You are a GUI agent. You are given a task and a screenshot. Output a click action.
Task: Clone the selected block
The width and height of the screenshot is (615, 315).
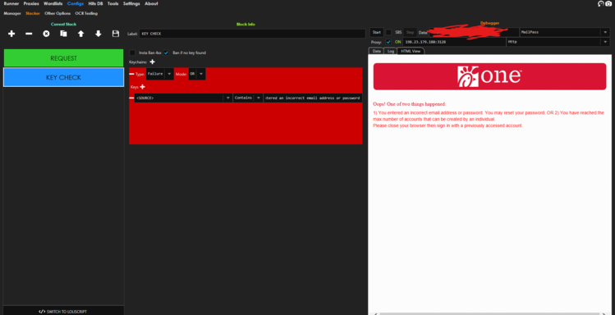[63, 34]
